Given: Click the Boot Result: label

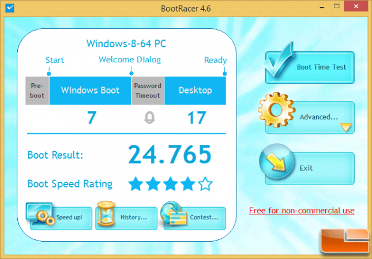Looking at the screenshot, I should click(x=55, y=155).
